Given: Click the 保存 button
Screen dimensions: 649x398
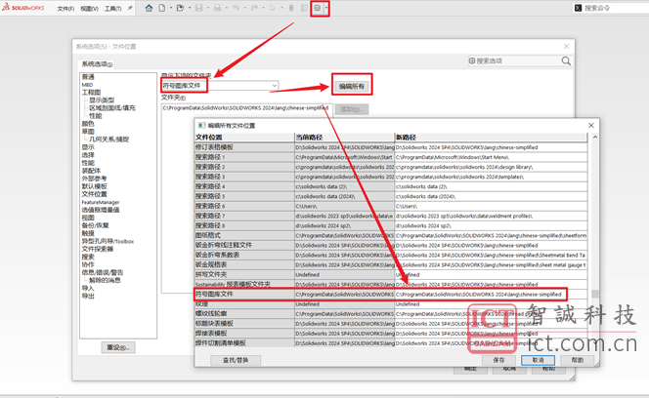Looking at the screenshot, I should (498, 360).
